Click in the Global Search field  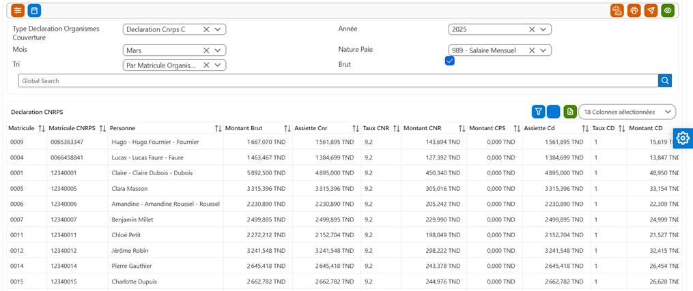tap(338, 80)
